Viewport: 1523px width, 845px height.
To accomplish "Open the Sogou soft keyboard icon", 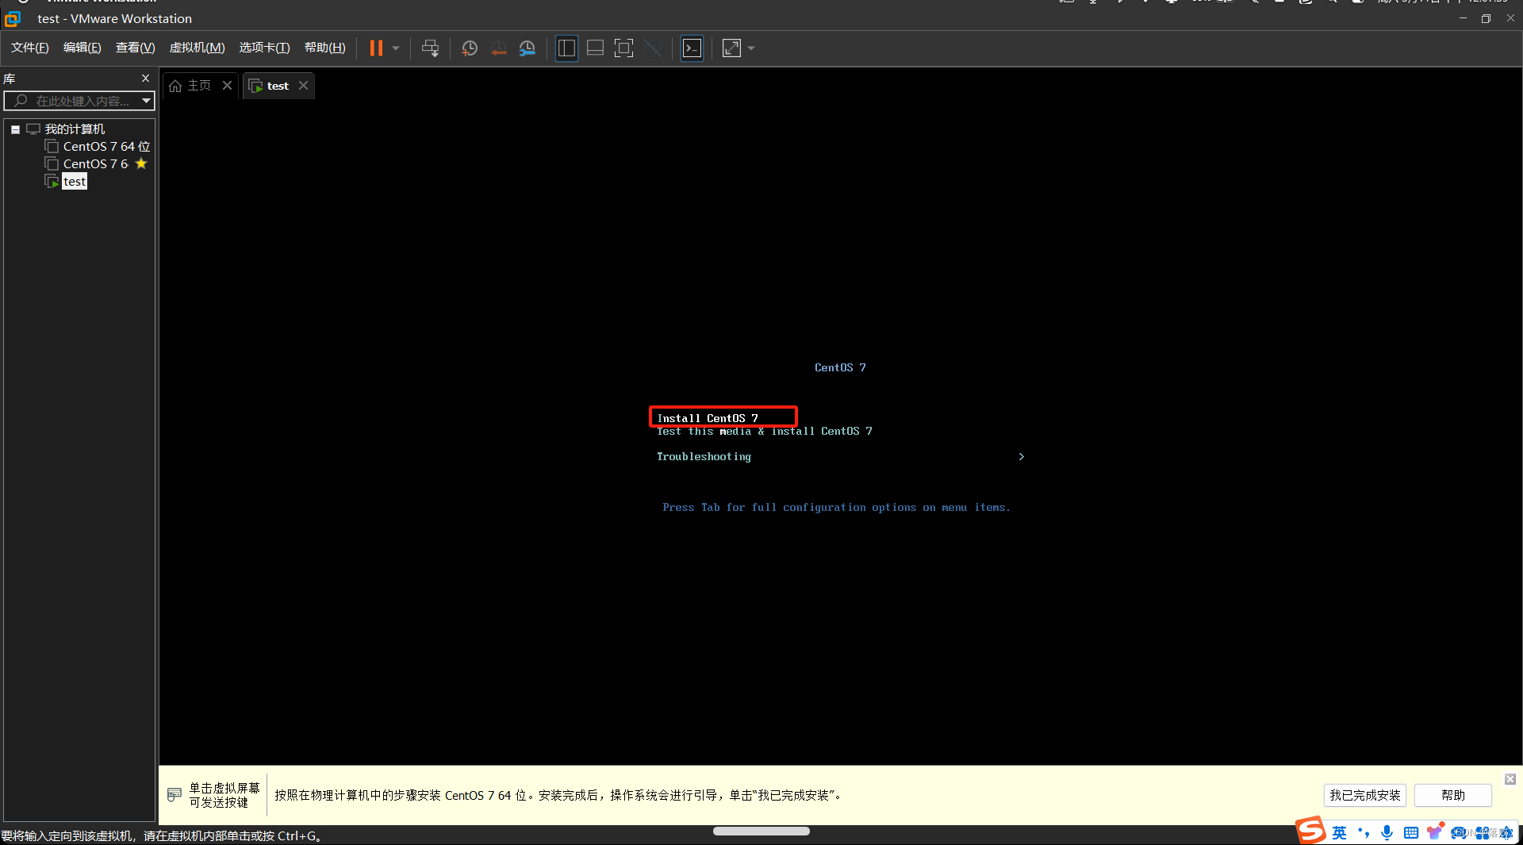I will coord(1410,832).
